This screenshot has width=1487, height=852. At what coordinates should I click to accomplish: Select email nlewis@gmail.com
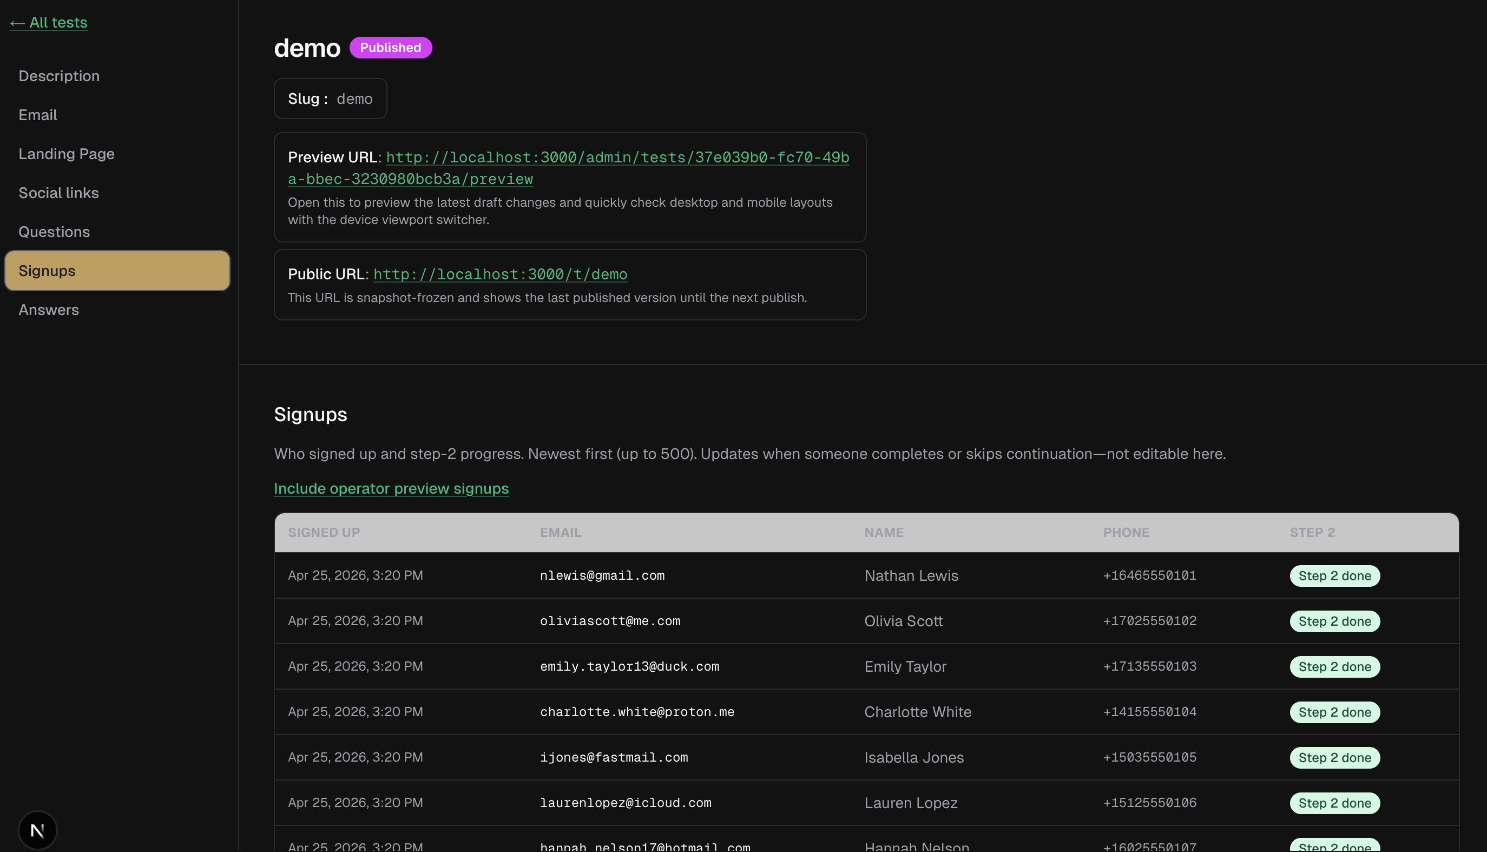[602, 575]
